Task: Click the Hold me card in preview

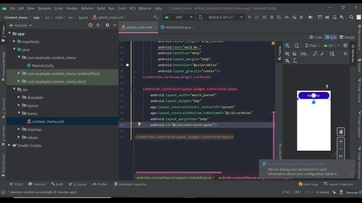Action: coord(313,95)
